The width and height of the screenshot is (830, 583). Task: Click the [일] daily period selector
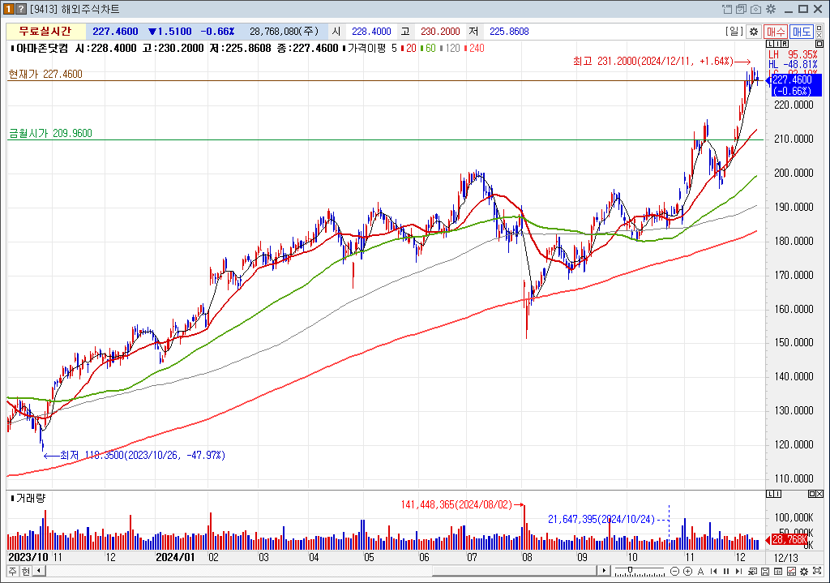click(x=734, y=32)
